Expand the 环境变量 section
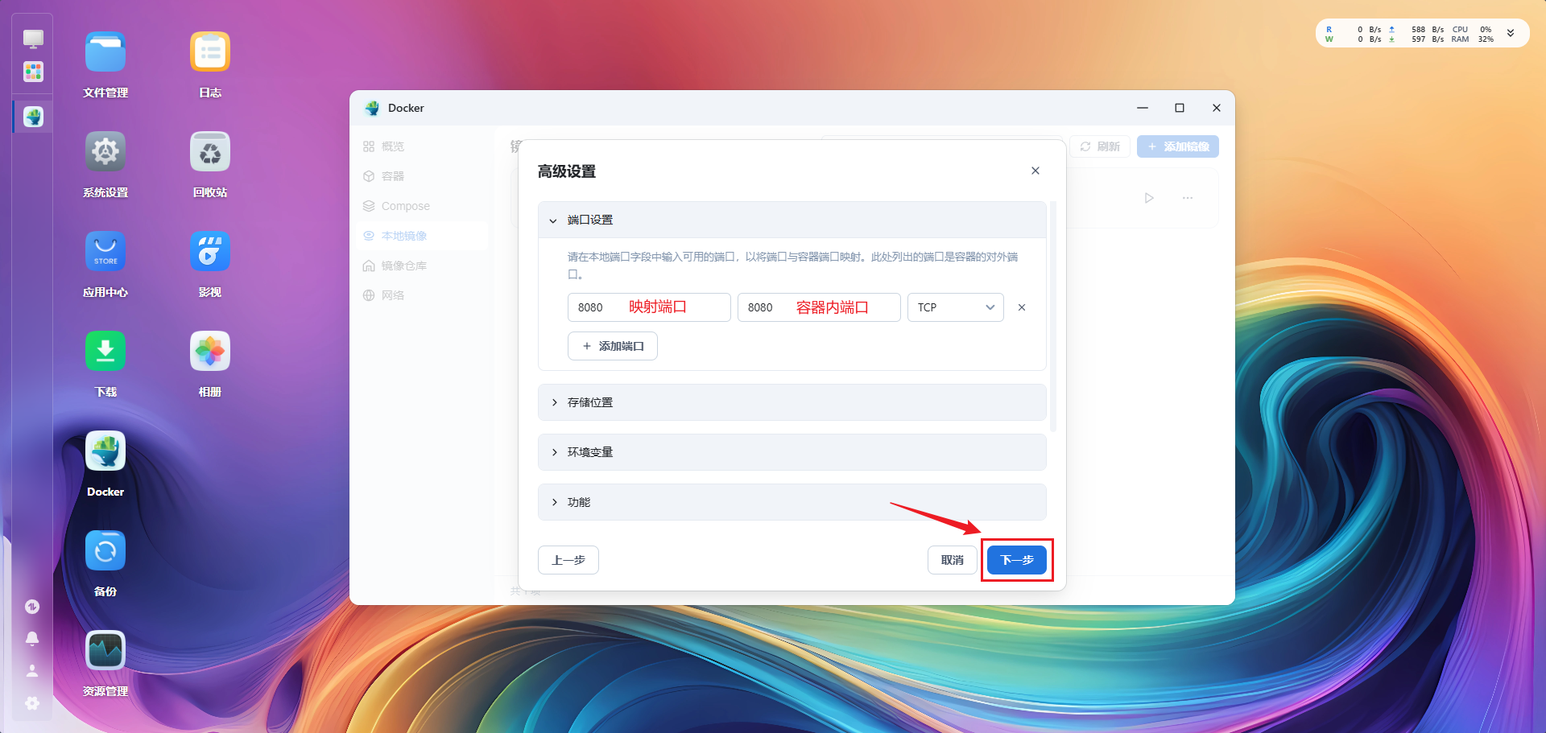 (x=792, y=452)
